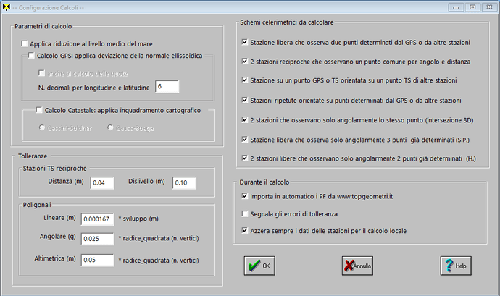Disable the 'intersezione 3D' scheme checkbox
This screenshot has width=500, height=296.
[x=246, y=119]
